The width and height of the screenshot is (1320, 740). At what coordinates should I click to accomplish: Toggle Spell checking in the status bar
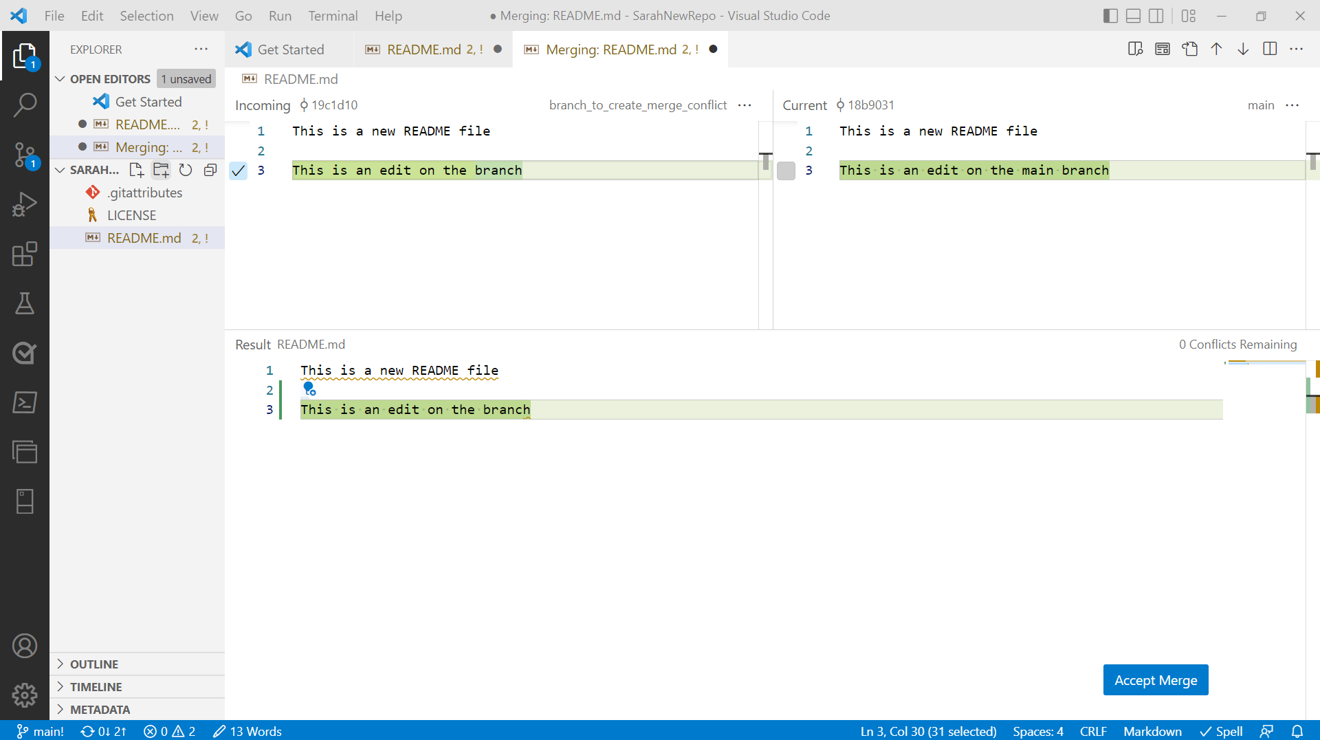(1222, 731)
